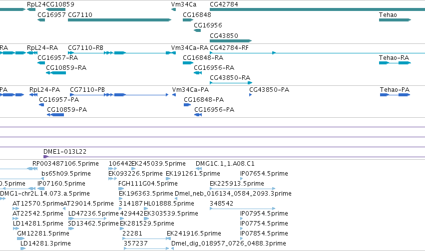
Task: Click the EK196363.5prime feature label
Action: tap(146, 194)
